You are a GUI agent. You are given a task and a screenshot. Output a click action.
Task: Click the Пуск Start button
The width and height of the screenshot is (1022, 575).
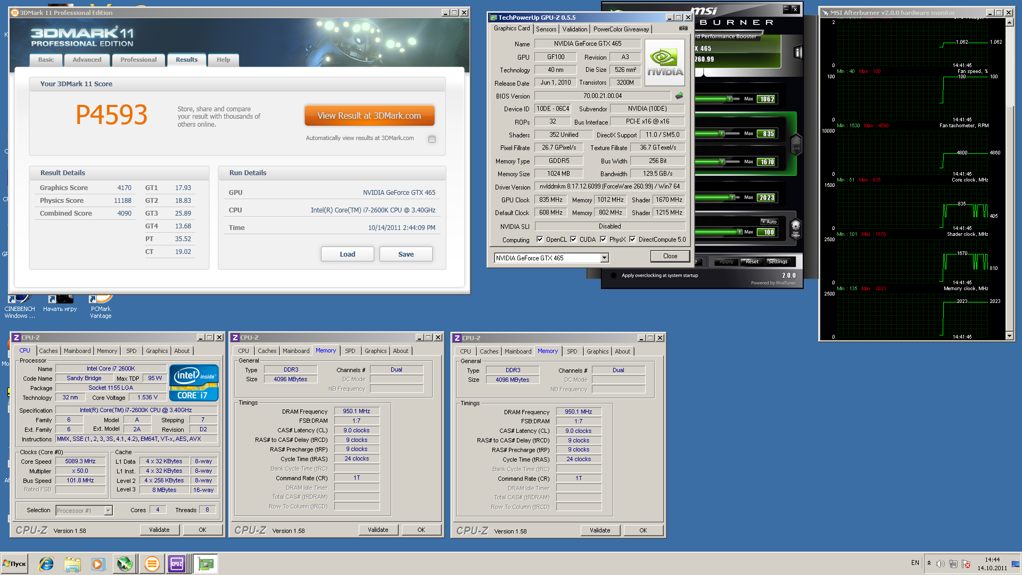tap(15, 563)
